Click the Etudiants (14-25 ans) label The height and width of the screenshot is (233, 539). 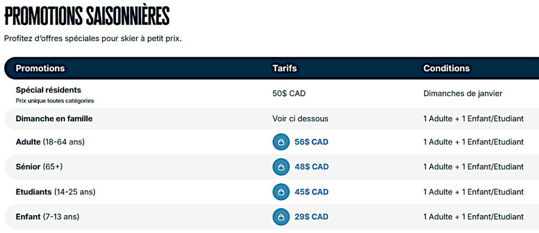55,192
